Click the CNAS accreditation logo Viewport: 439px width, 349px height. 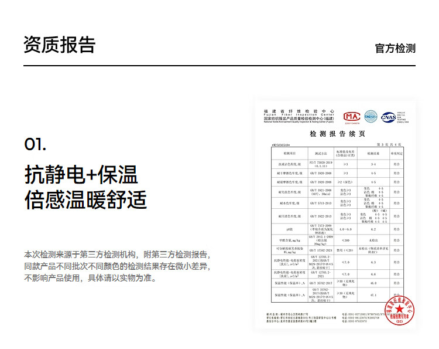[388, 117]
